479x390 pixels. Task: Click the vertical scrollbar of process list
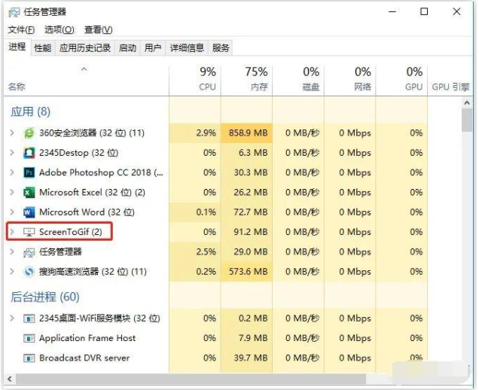(x=467, y=226)
